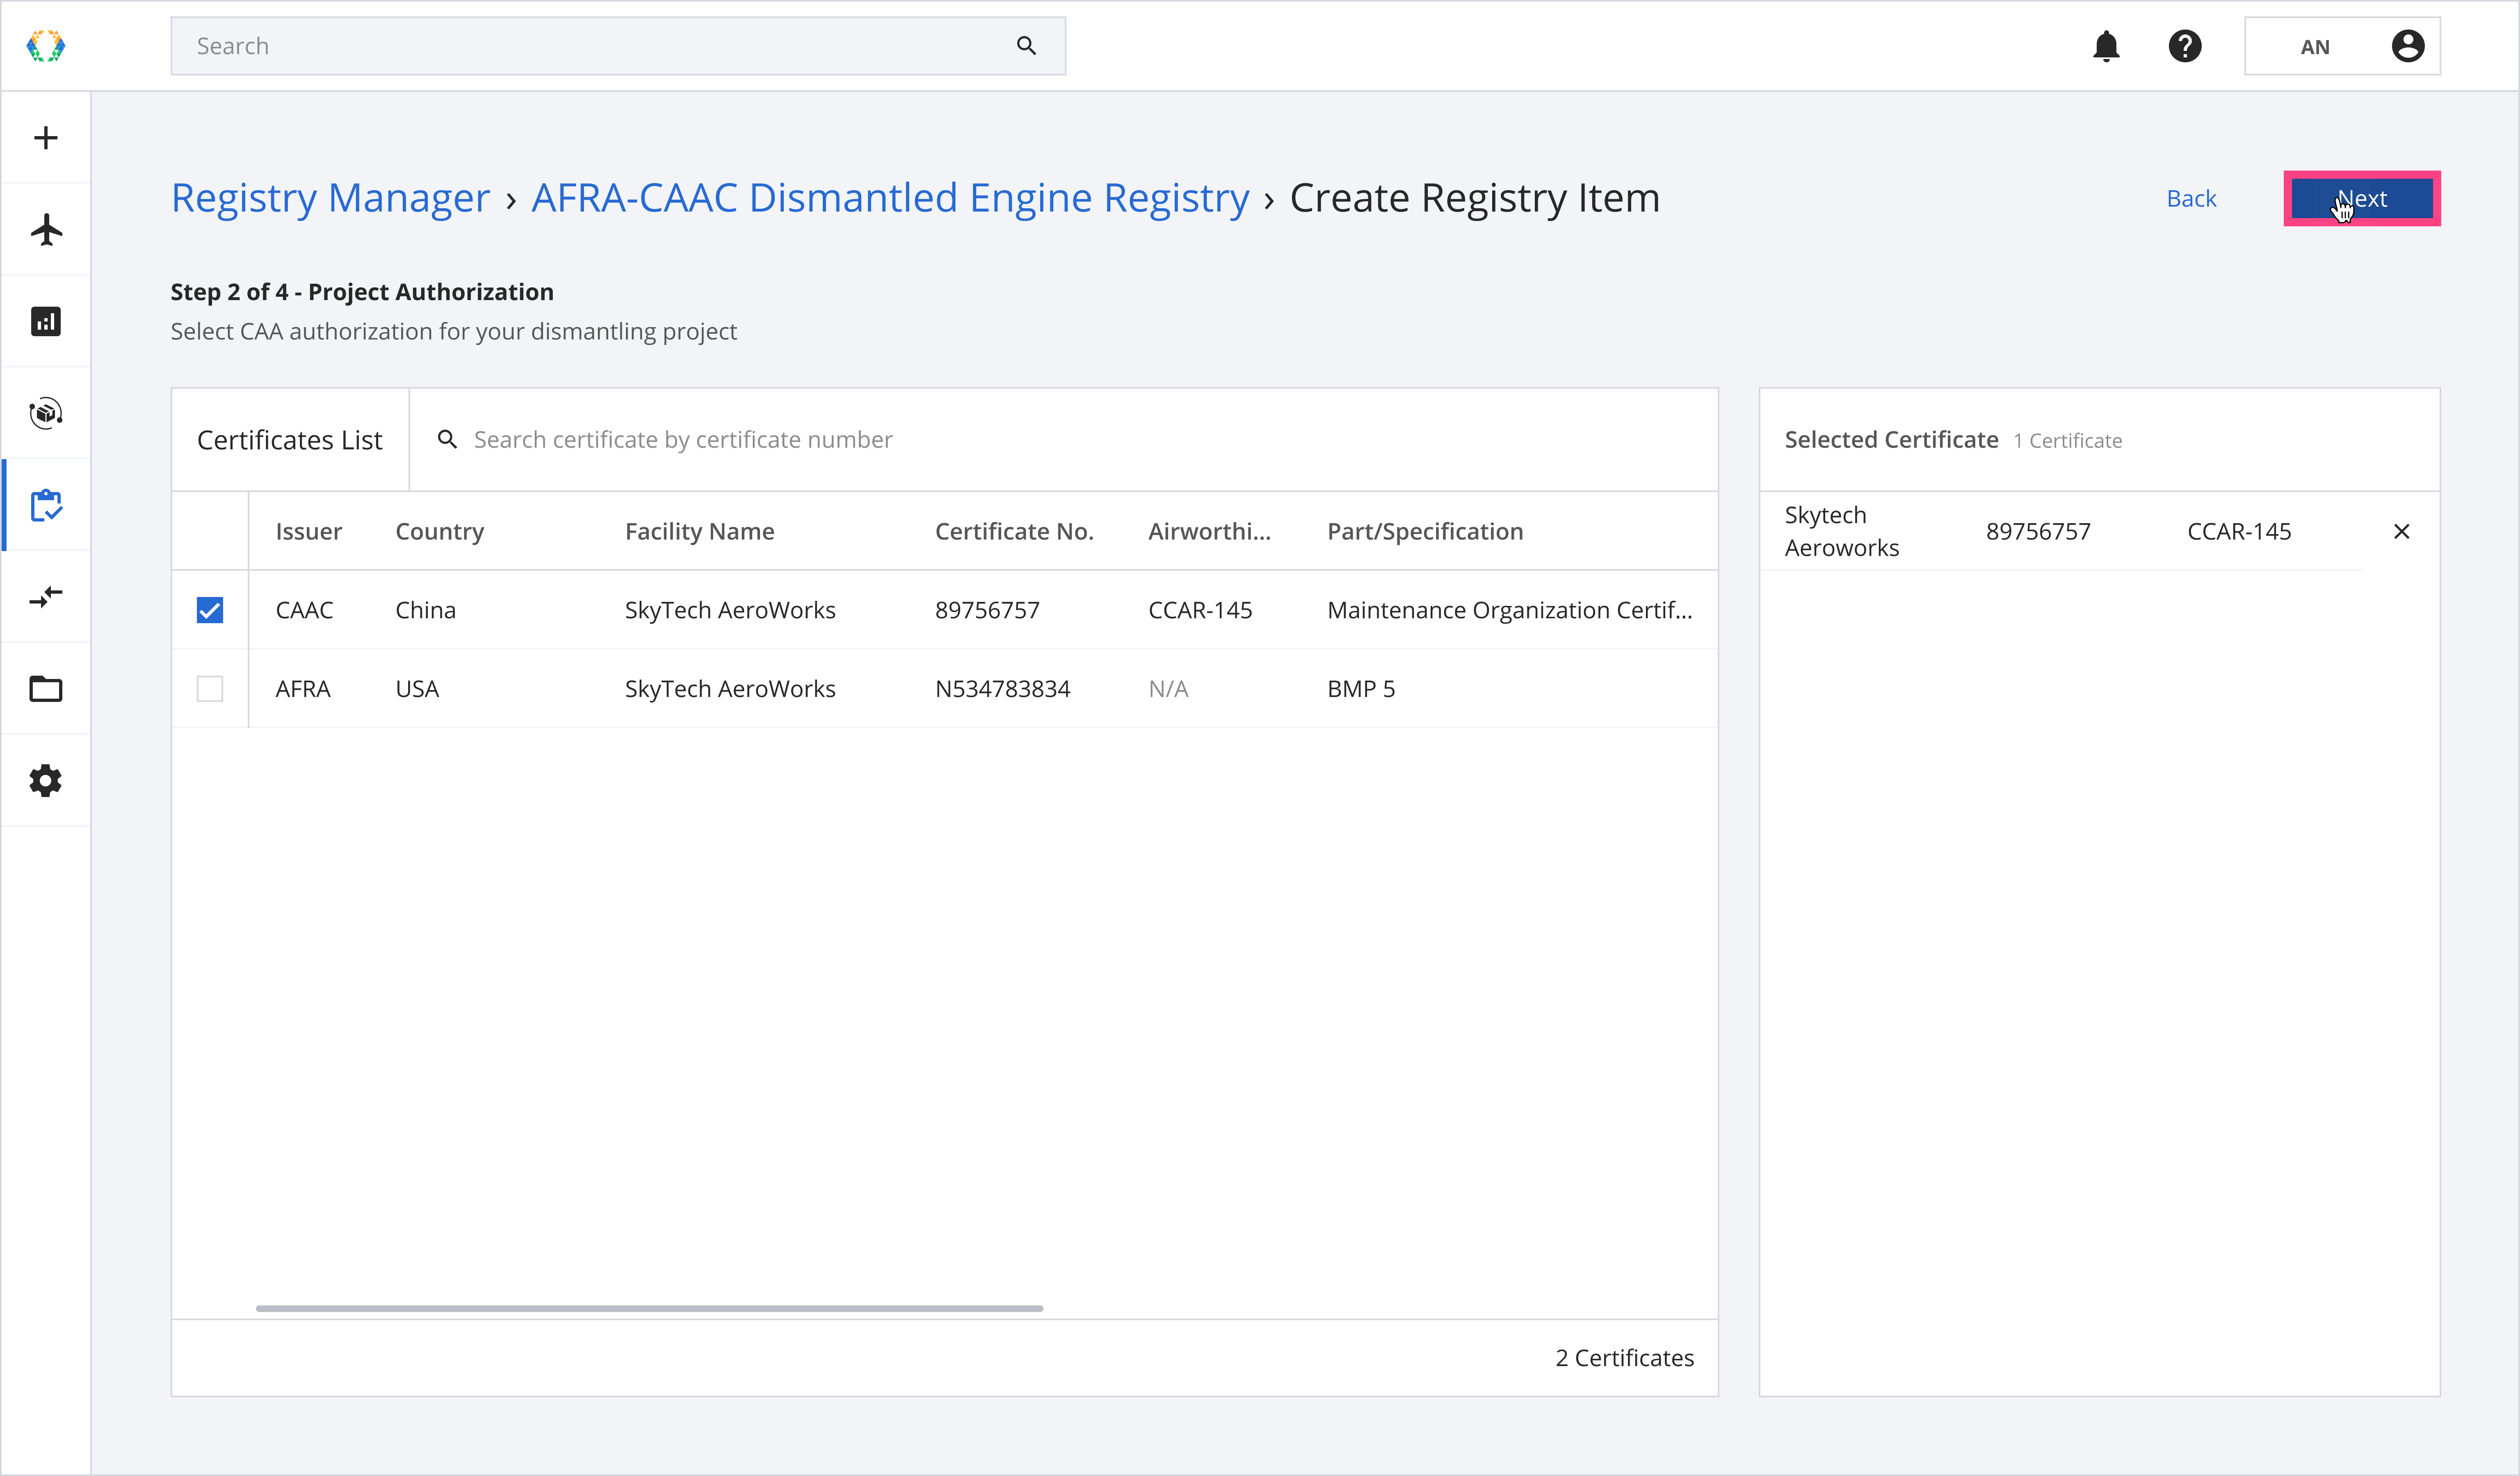2520x1476 pixels.
Task: Open the bar chart analytics icon
Action: 46,322
